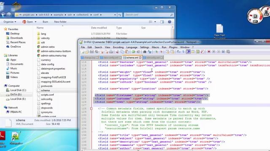Screen dimensions: 270x151
Task: Close the schema.xml tab
Action: coord(140,58)
